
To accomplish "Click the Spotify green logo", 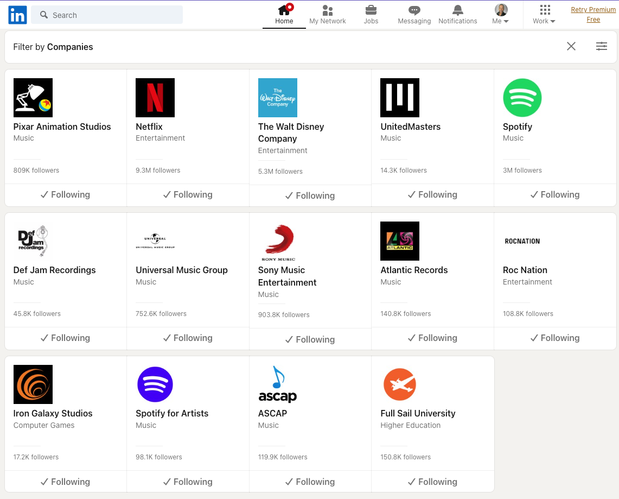I will (x=522, y=98).
